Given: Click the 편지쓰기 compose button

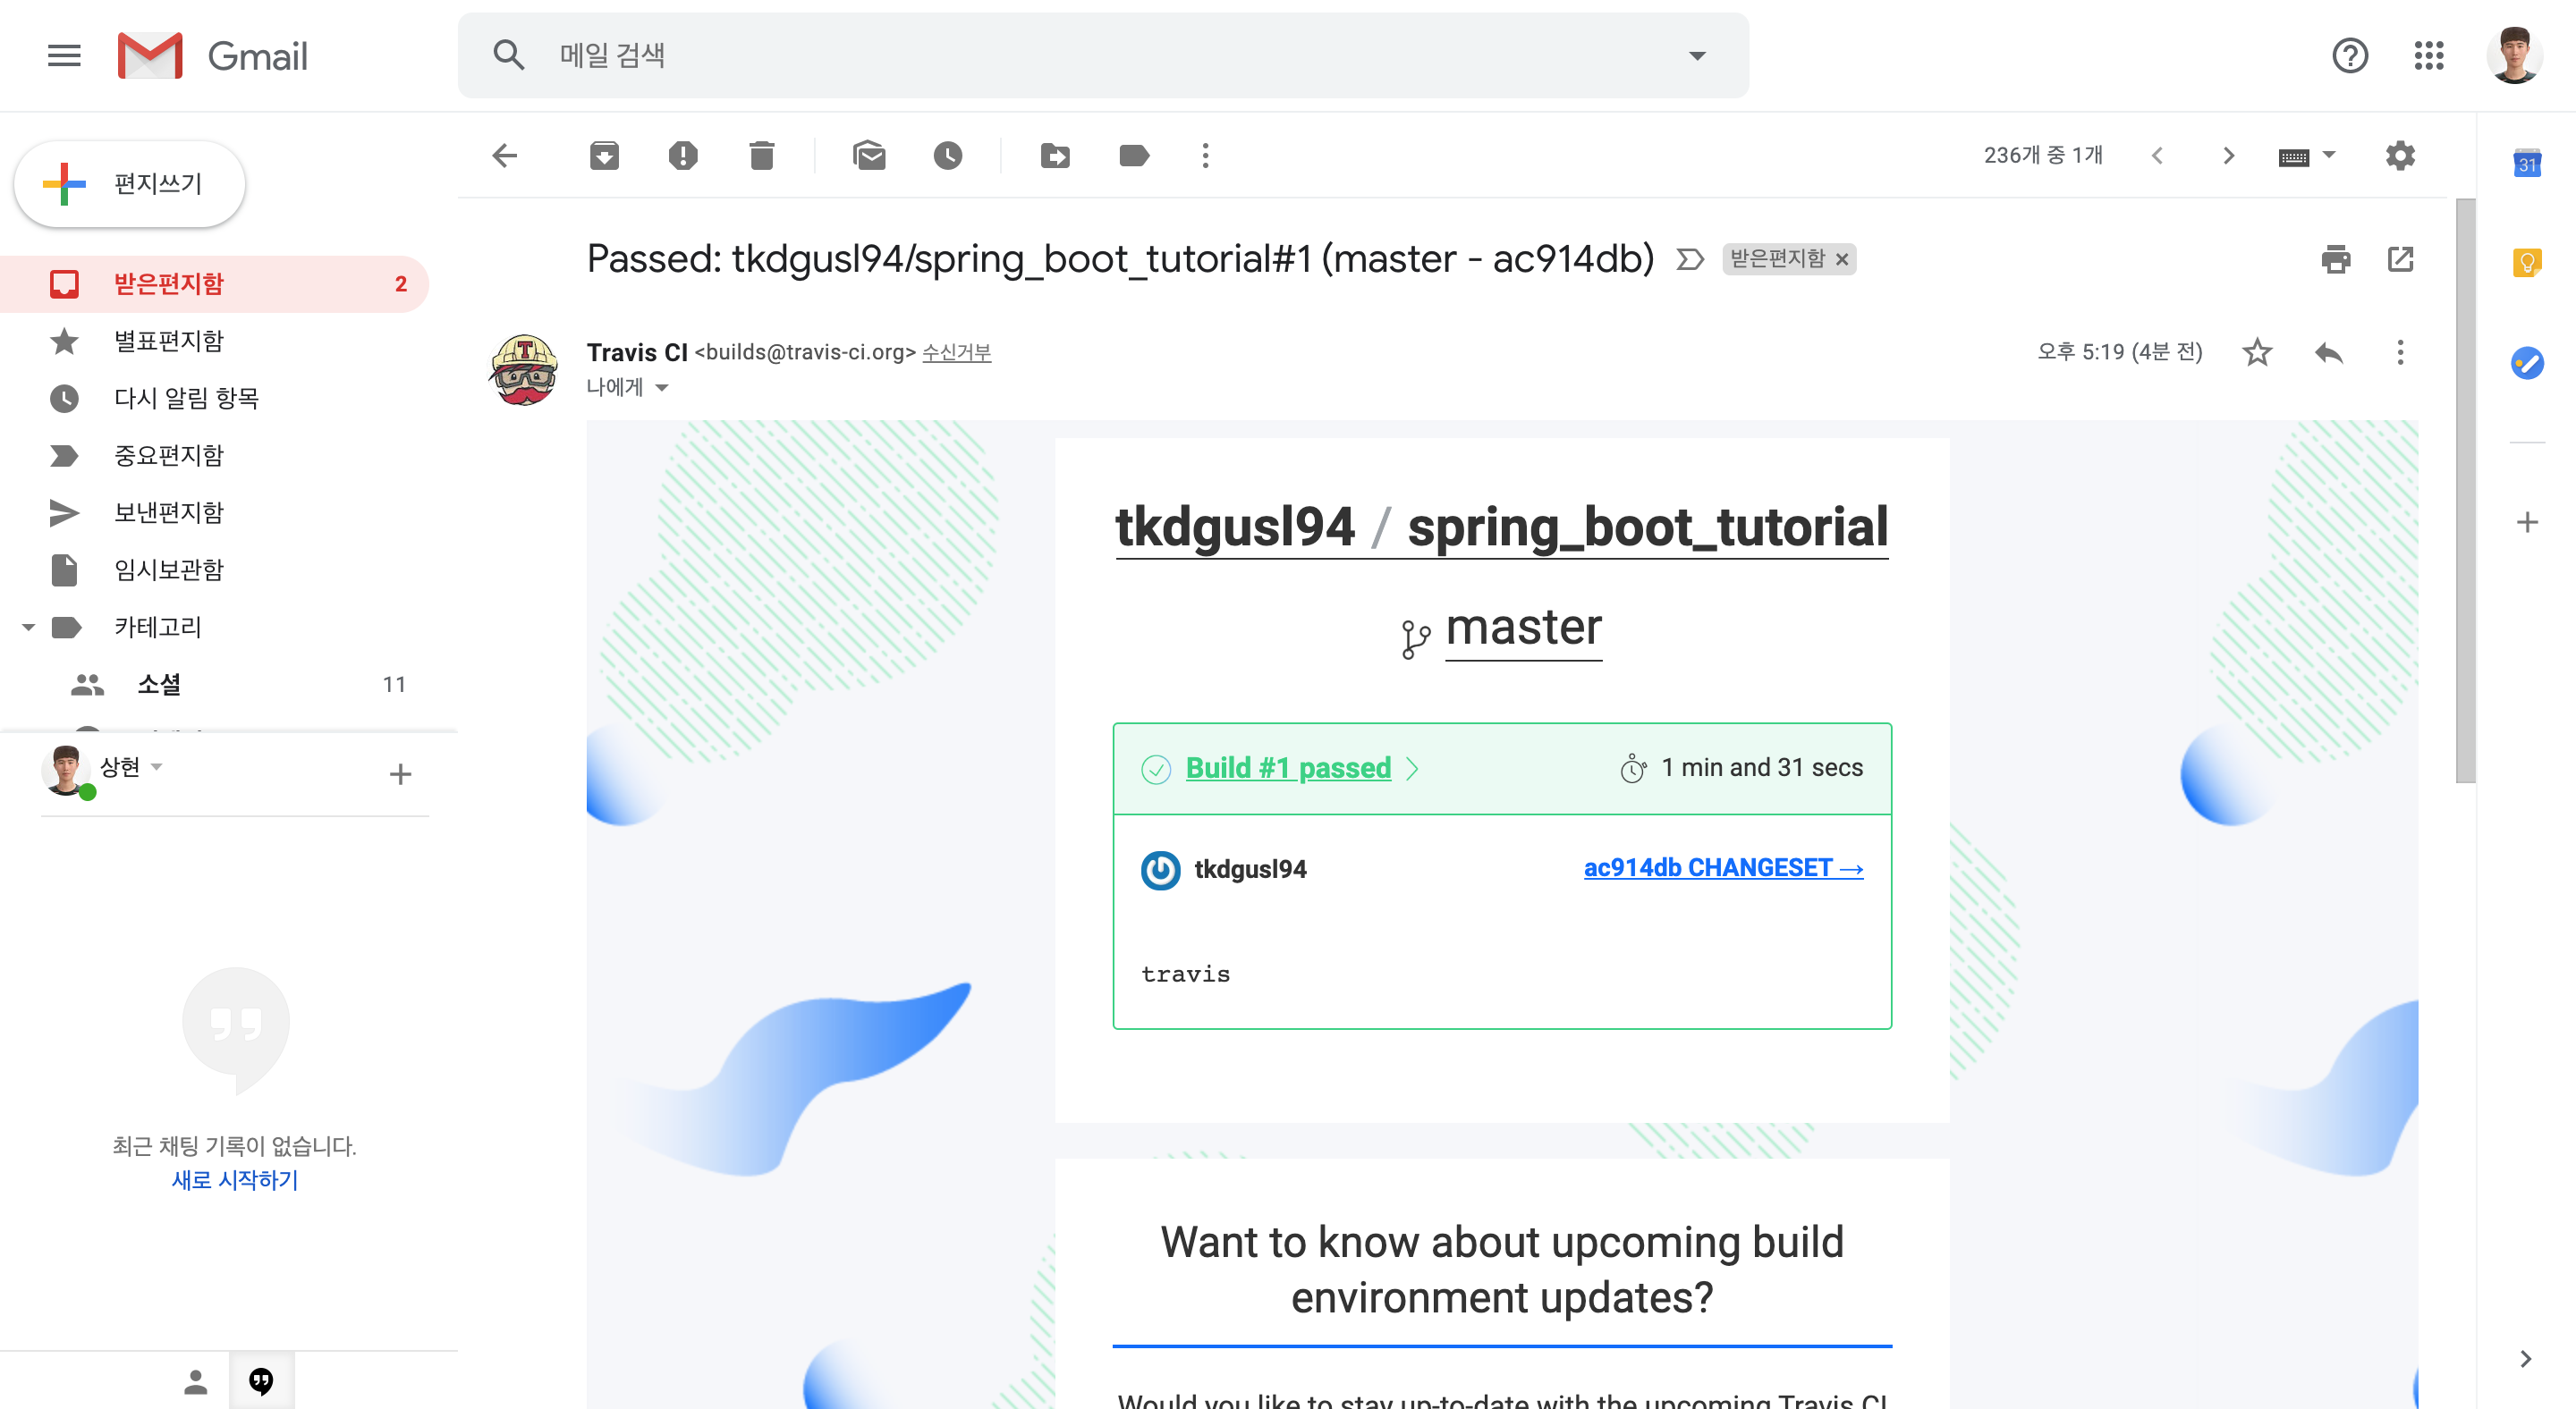Looking at the screenshot, I should [130, 184].
